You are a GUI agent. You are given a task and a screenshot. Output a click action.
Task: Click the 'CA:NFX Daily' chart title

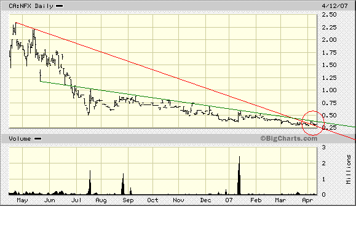[x=31, y=6]
